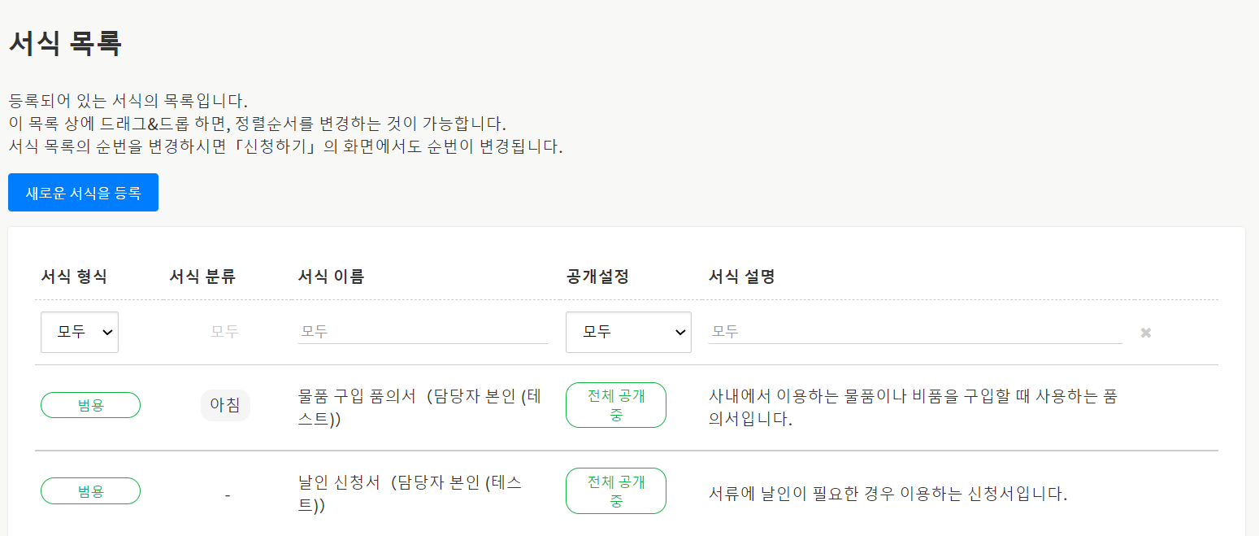
Task: Click the 날인 신청서 description text
Action: [888, 494]
